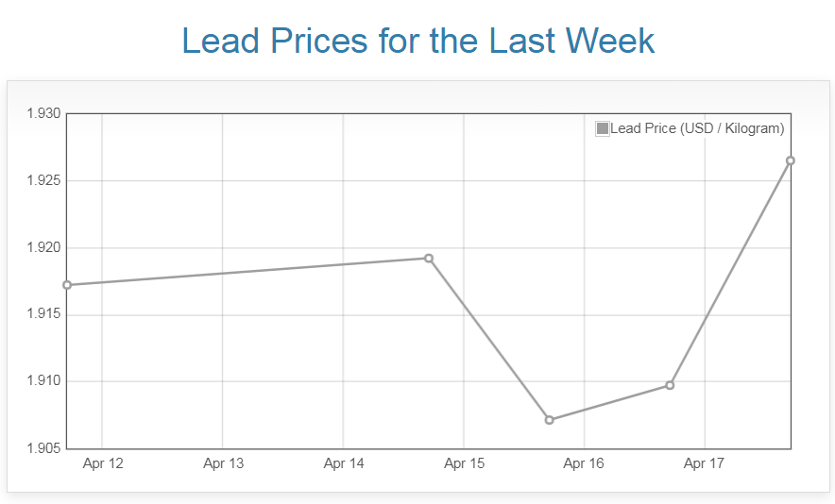Select the 1.905 y-axis value

(x=43, y=447)
